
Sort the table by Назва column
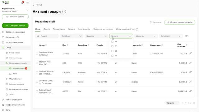pos(46,45)
